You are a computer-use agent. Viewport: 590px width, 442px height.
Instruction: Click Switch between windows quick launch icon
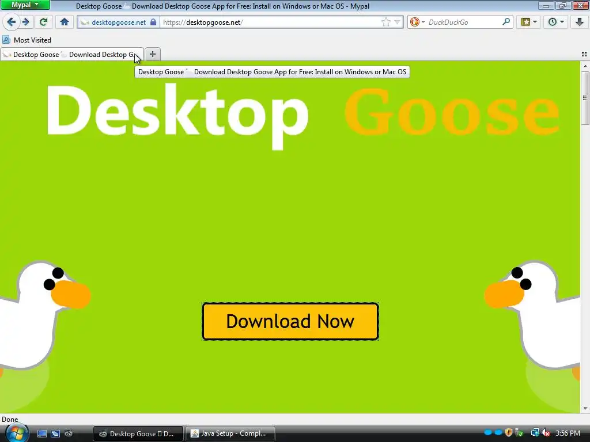pyautogui.click(x=55, y=433)
